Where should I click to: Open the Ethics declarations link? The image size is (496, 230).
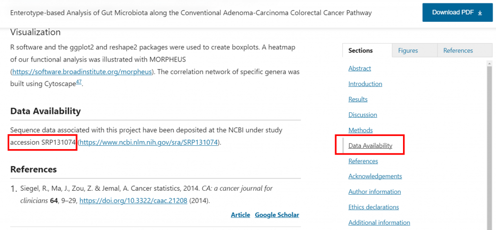[373, 207]
